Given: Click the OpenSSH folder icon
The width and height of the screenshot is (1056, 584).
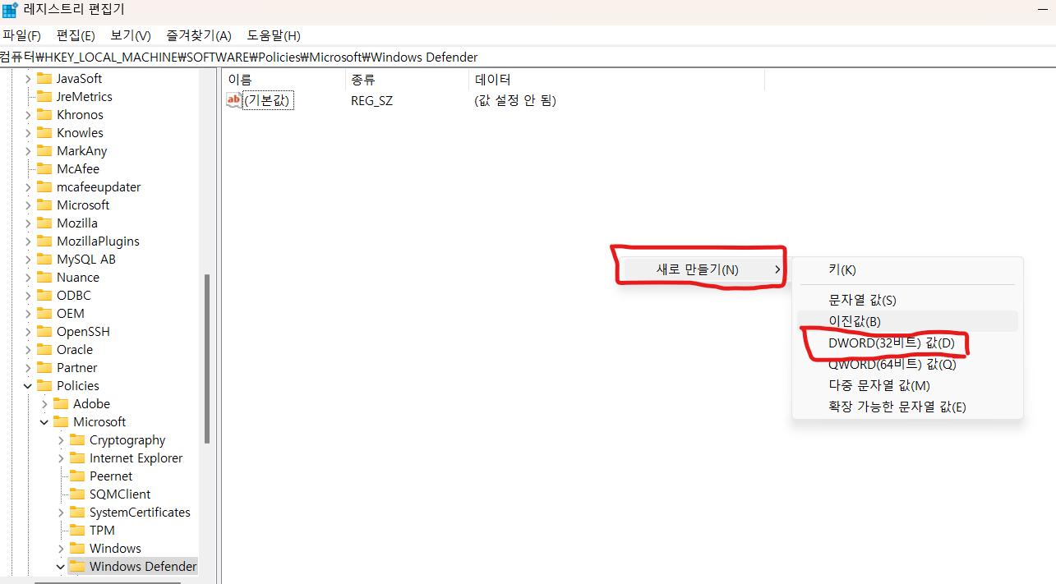Looking at the screenshot, I should tap(44, 332).
